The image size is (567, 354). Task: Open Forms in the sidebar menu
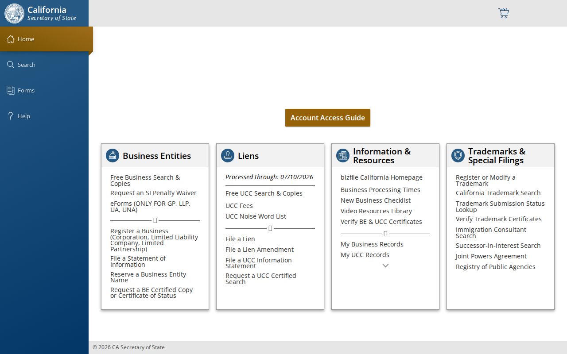[44, 90]
